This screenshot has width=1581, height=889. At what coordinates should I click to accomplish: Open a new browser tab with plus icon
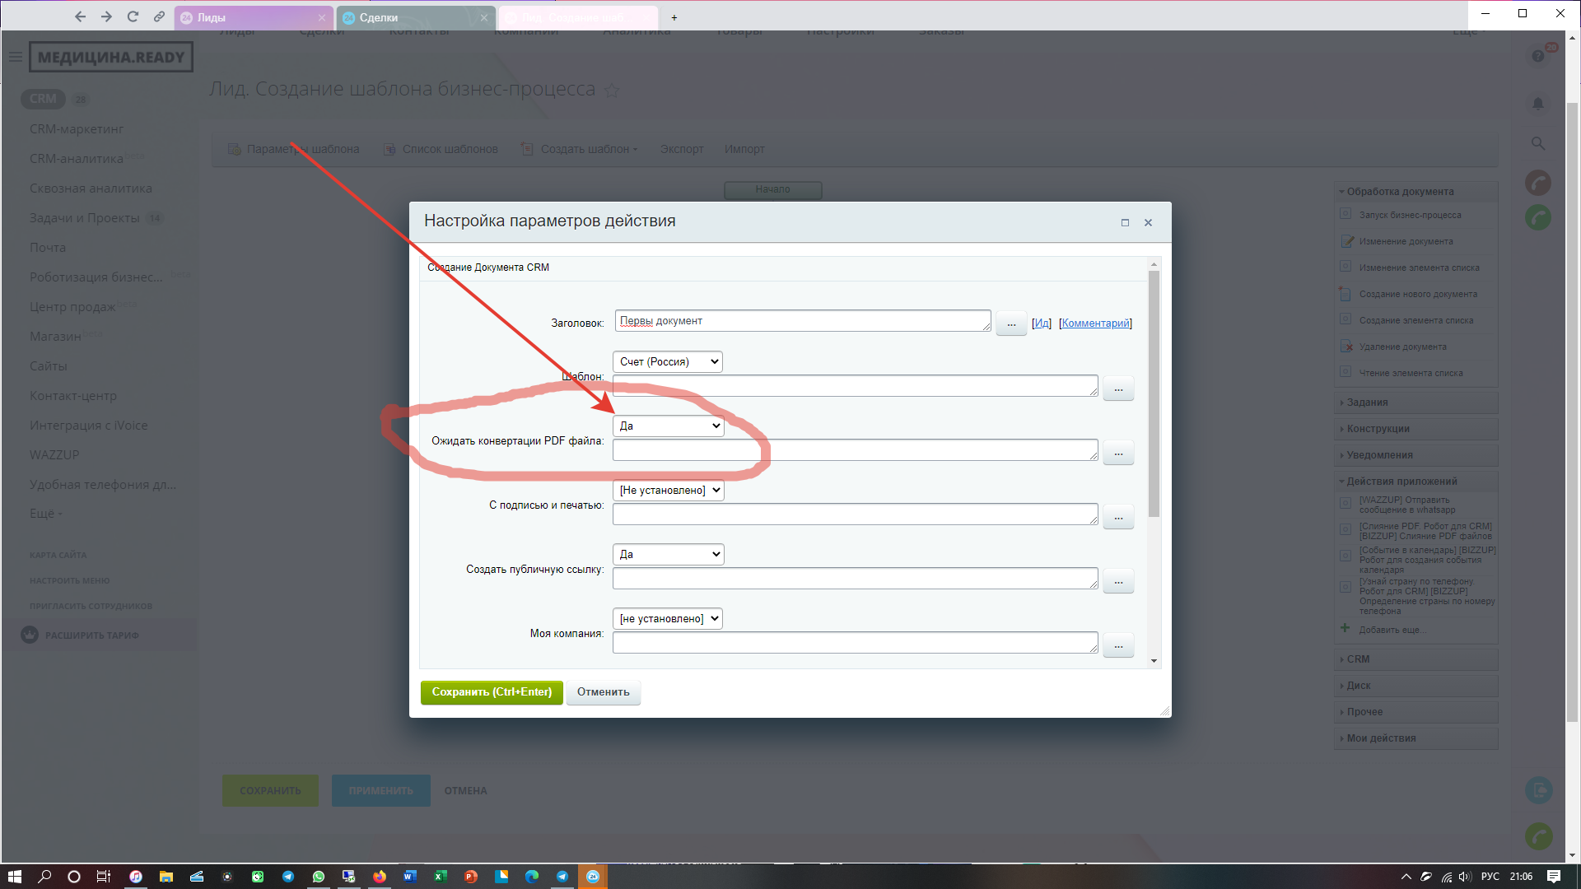(674, 17)
